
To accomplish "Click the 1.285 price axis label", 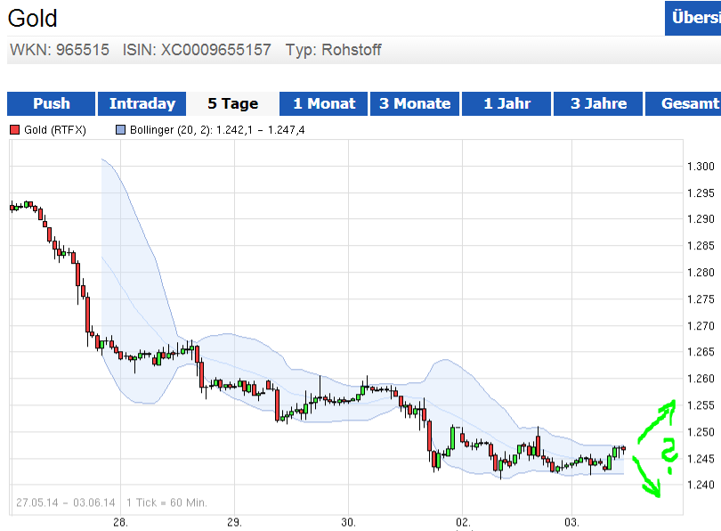I will (x=701, y=246).
